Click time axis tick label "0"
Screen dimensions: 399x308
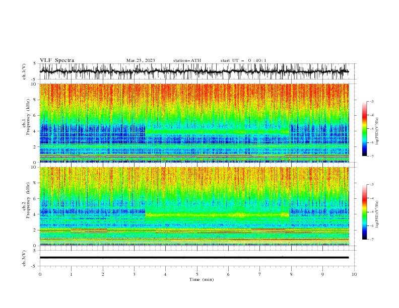(40, 274)
